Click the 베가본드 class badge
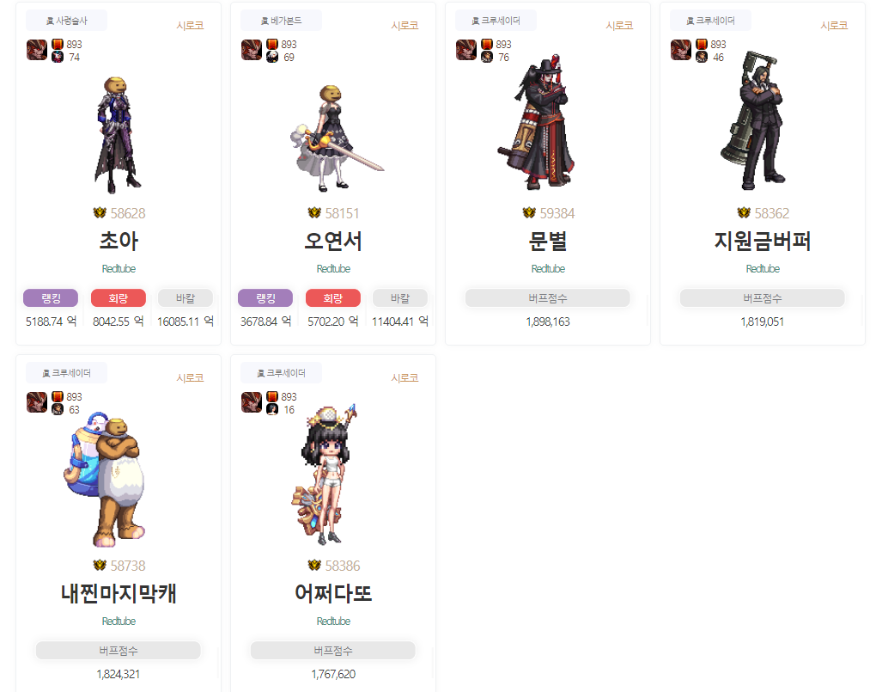The height and width of the screenshot is (692, 876). coord(281,21)
